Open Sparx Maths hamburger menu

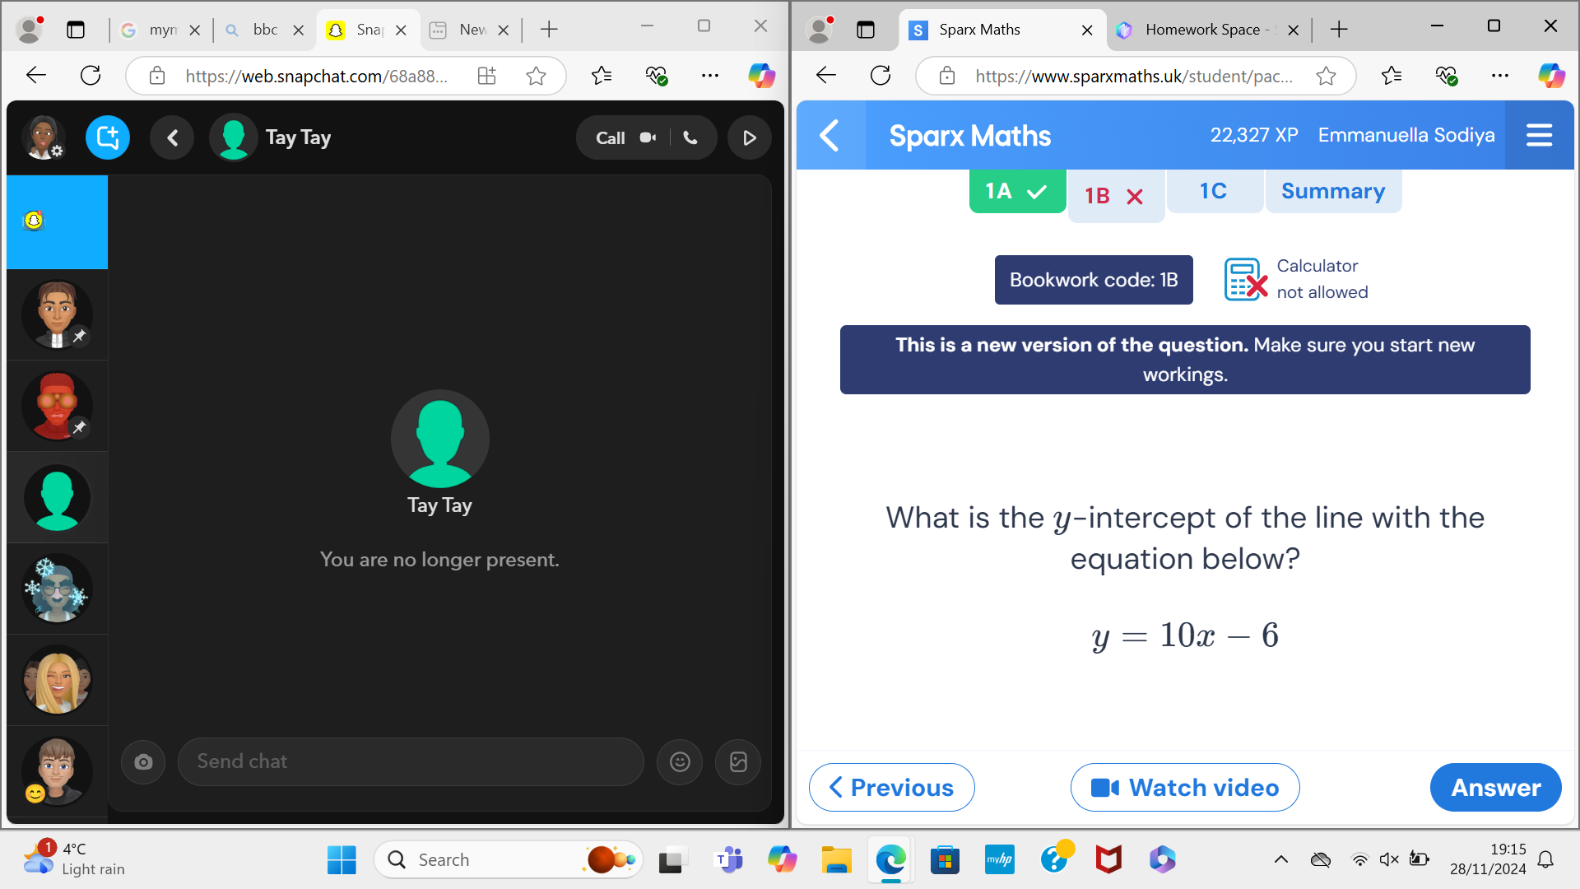[1539, 135]
